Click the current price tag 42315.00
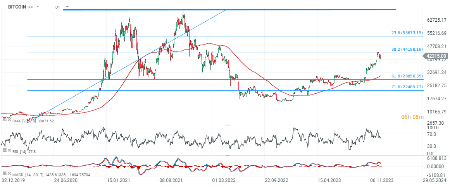Viewport: 450px width, 187px height. 436,56
